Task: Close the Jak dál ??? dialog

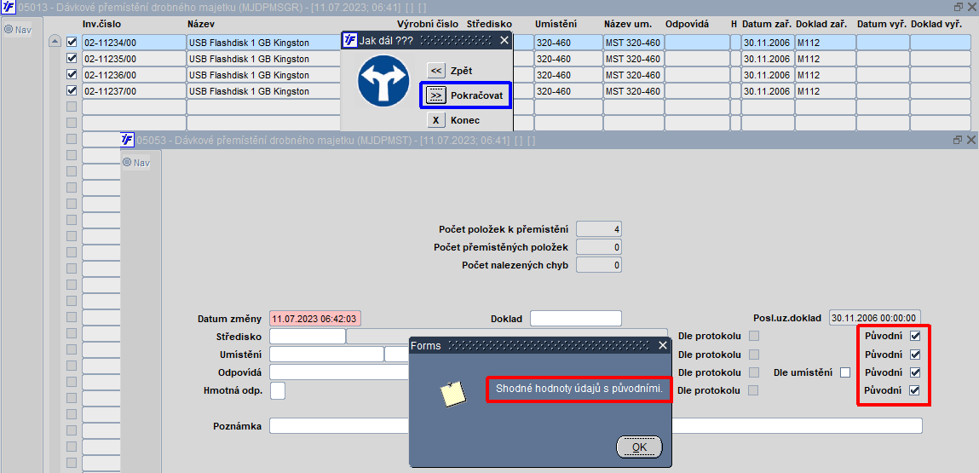Action: pos(504,41)
